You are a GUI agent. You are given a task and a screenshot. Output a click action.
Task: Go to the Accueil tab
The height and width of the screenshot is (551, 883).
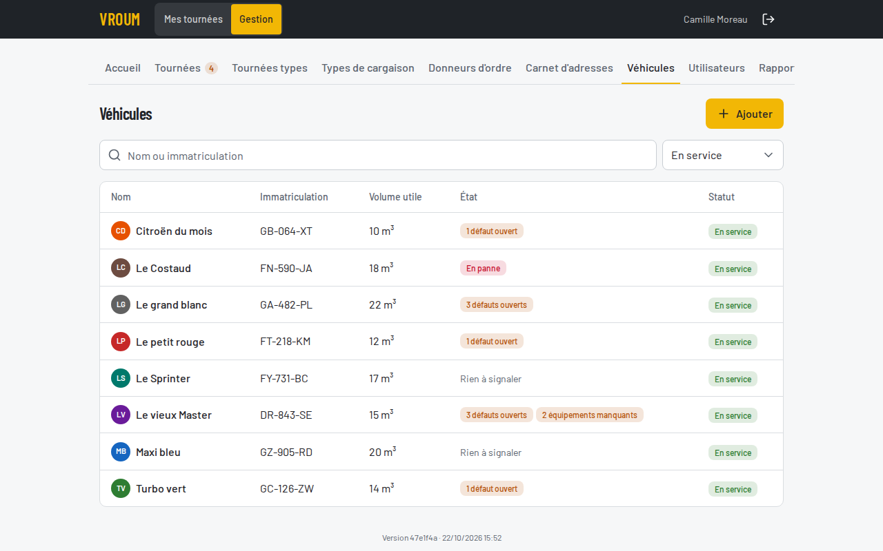[123, 68]
